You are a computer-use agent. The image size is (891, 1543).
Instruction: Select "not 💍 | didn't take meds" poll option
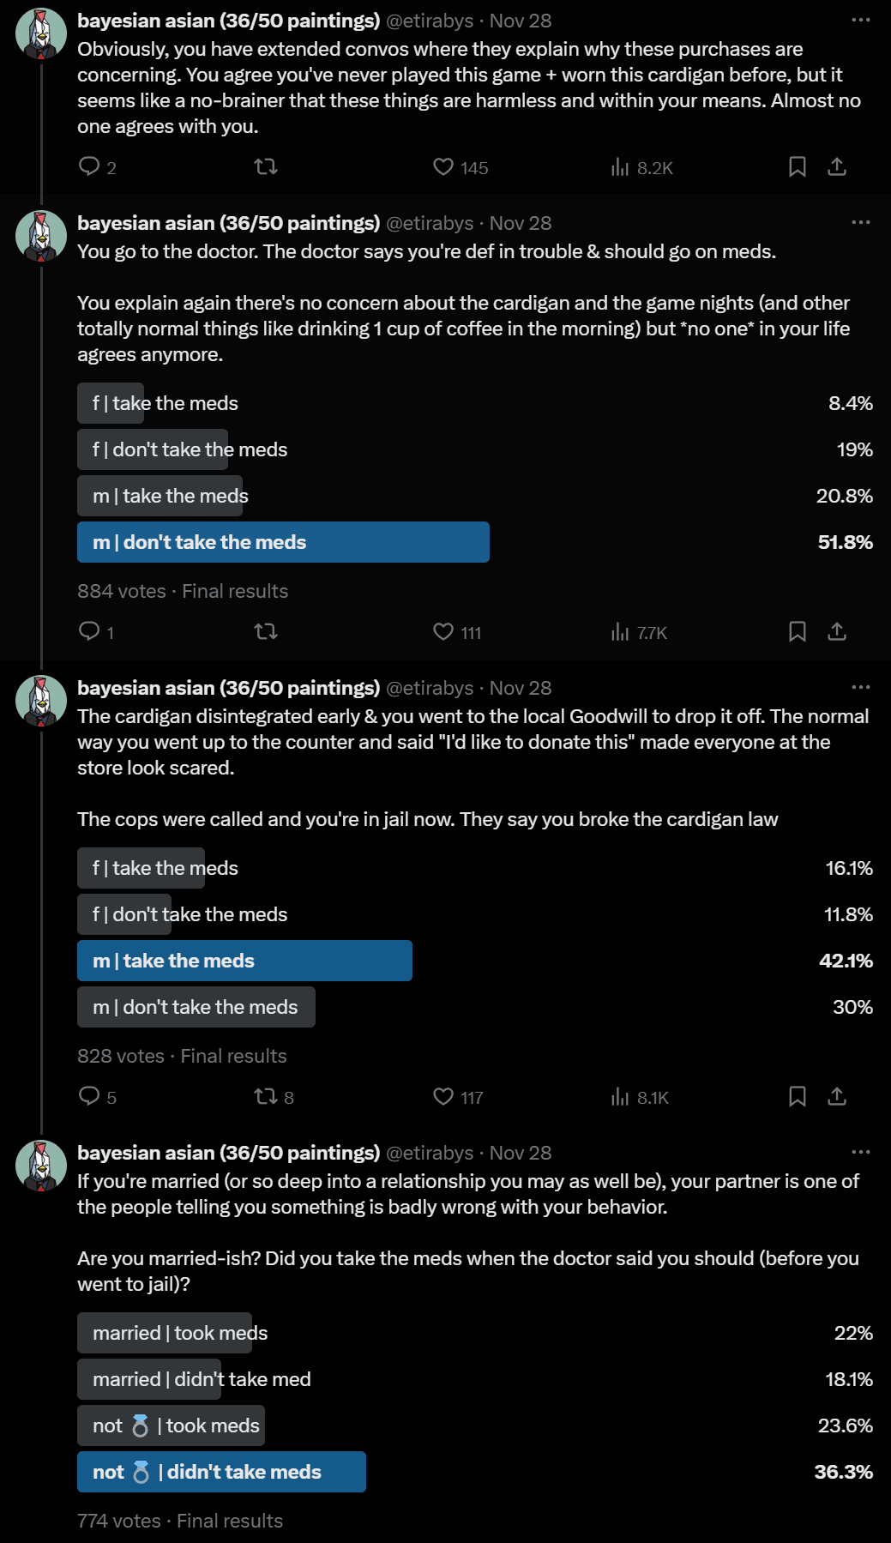click(x=221, y=1472)
